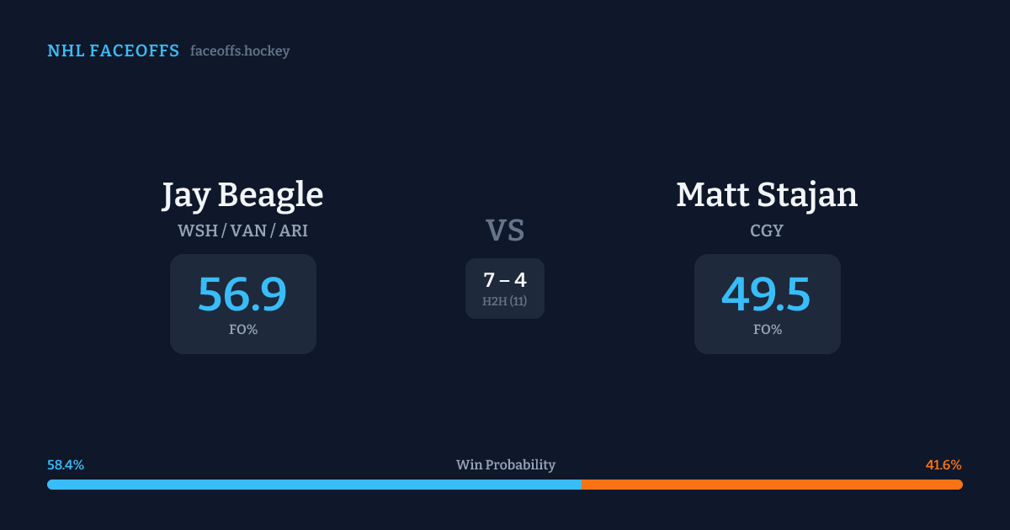Click the NHL FACEOFFS site title

[x=113, y=51]
